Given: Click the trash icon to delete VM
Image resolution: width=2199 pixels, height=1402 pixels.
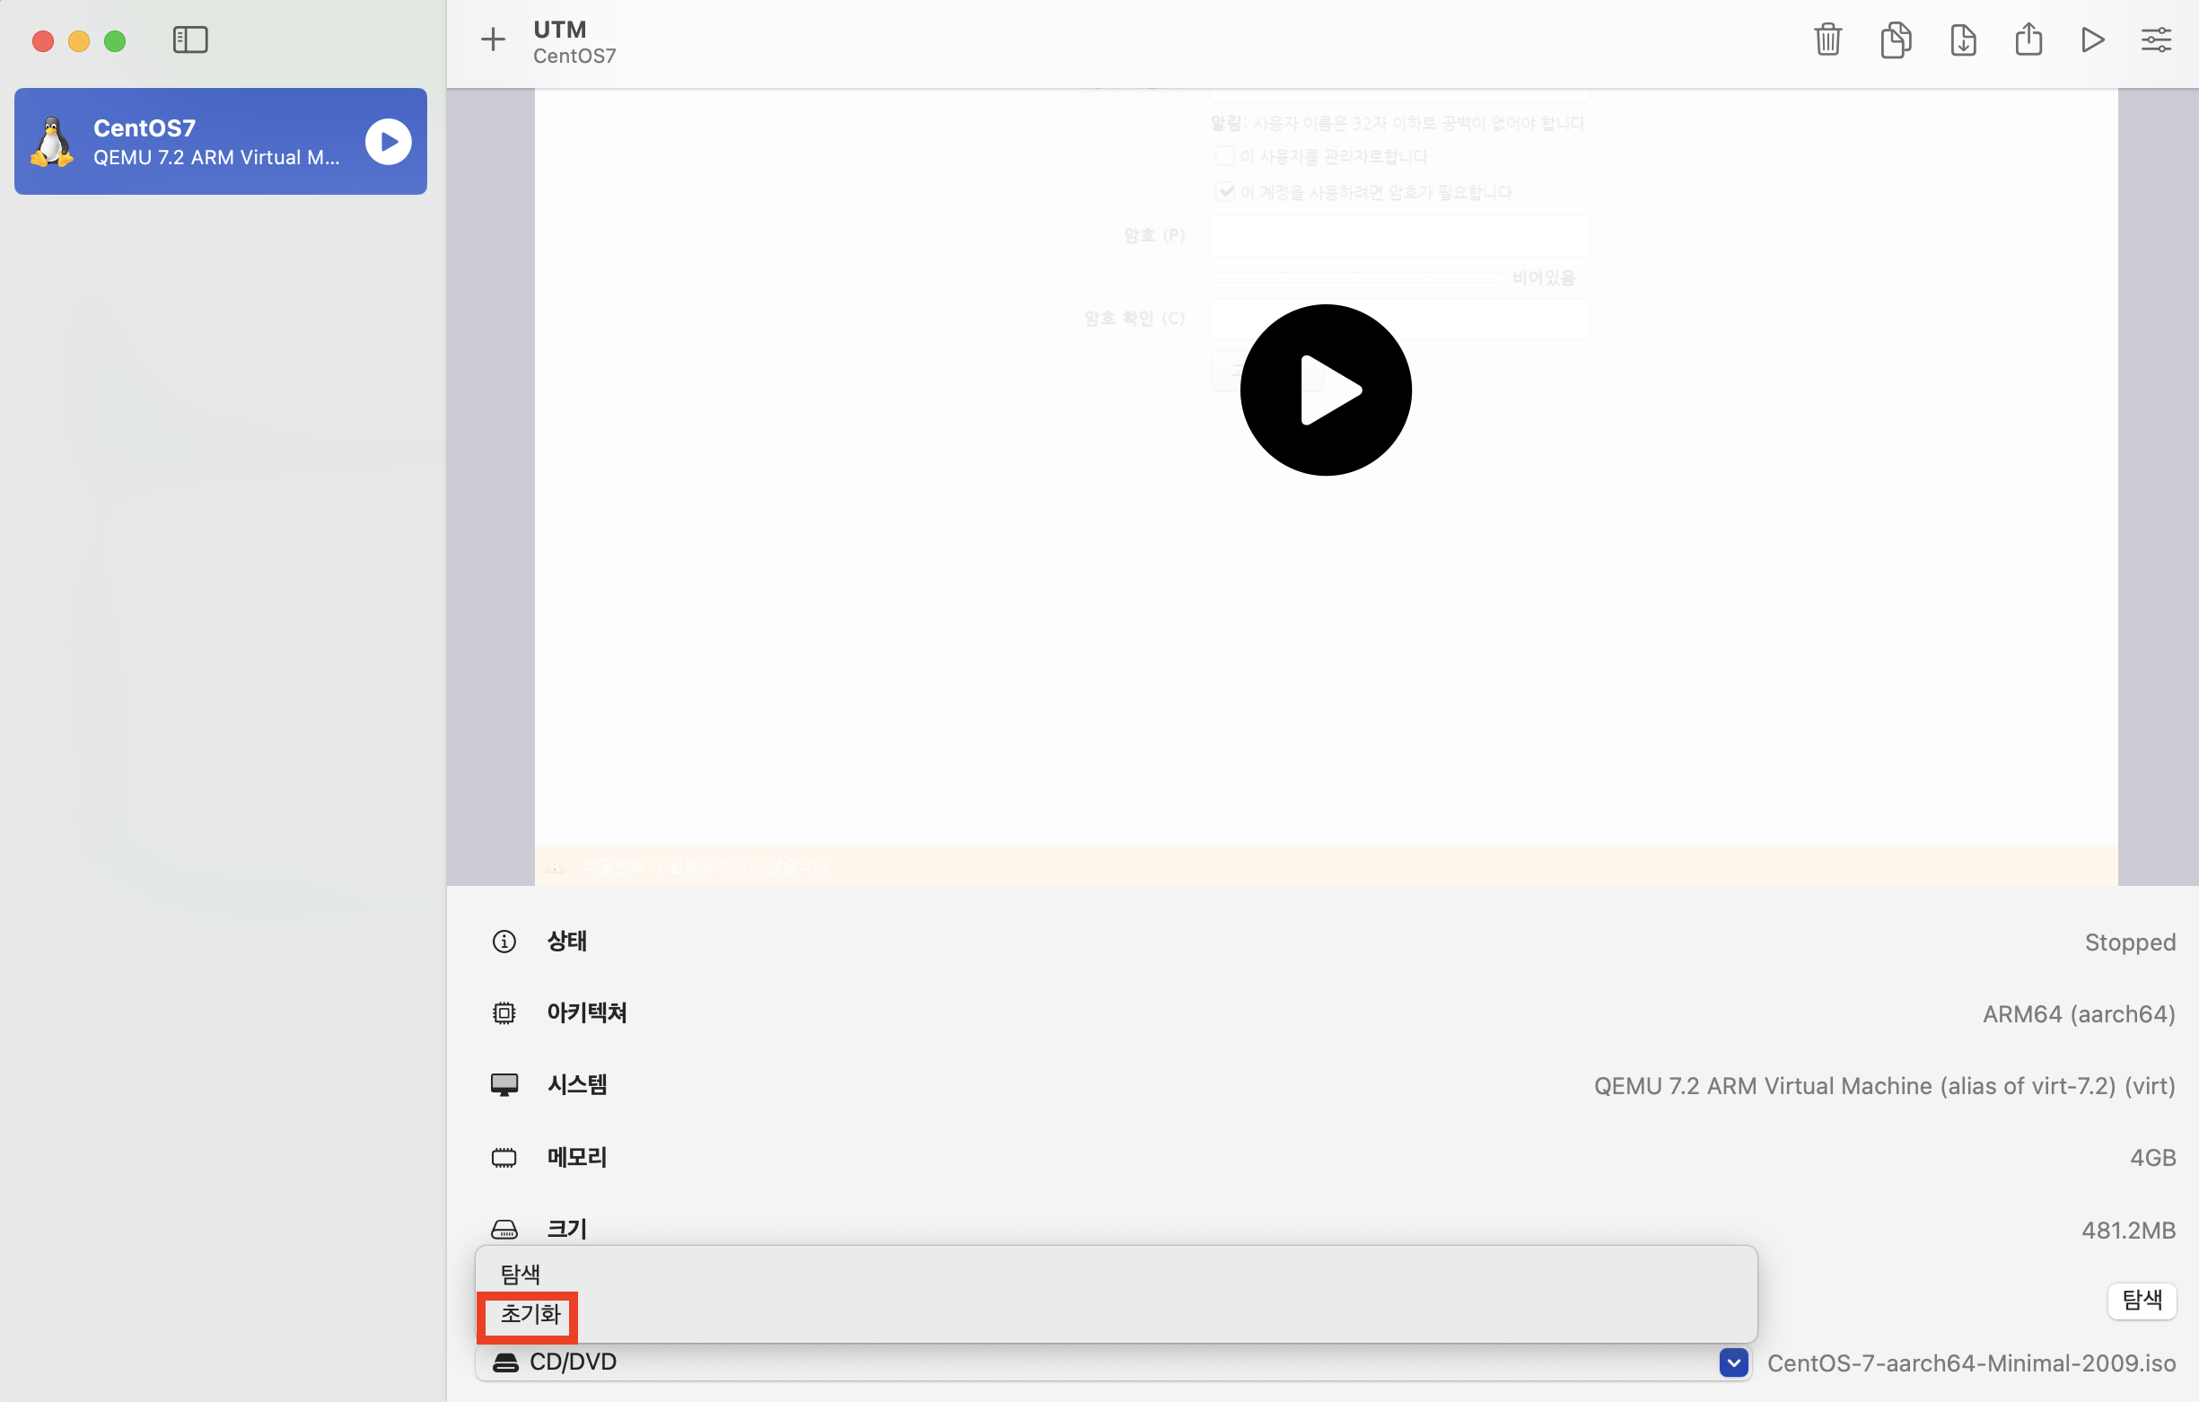Looking at the screenshot, I should [1827, 40].
